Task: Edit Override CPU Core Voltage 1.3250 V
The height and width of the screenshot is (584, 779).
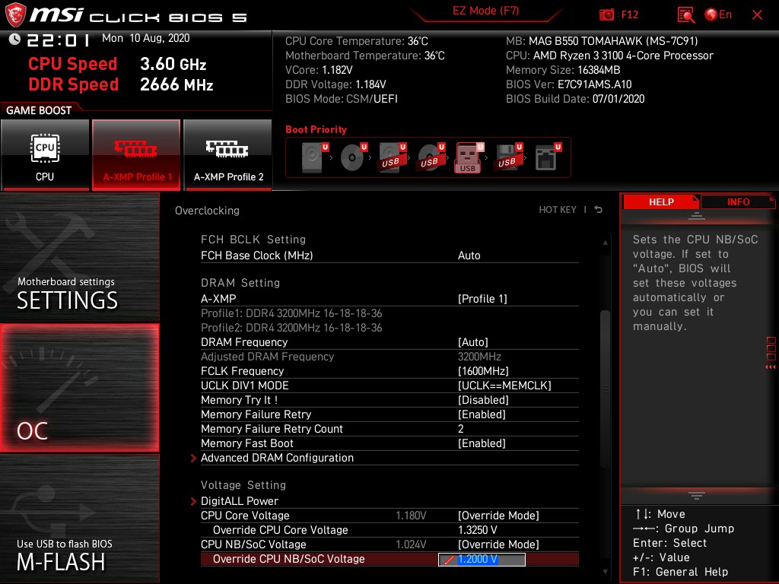Action: click(x=478, y=530)
